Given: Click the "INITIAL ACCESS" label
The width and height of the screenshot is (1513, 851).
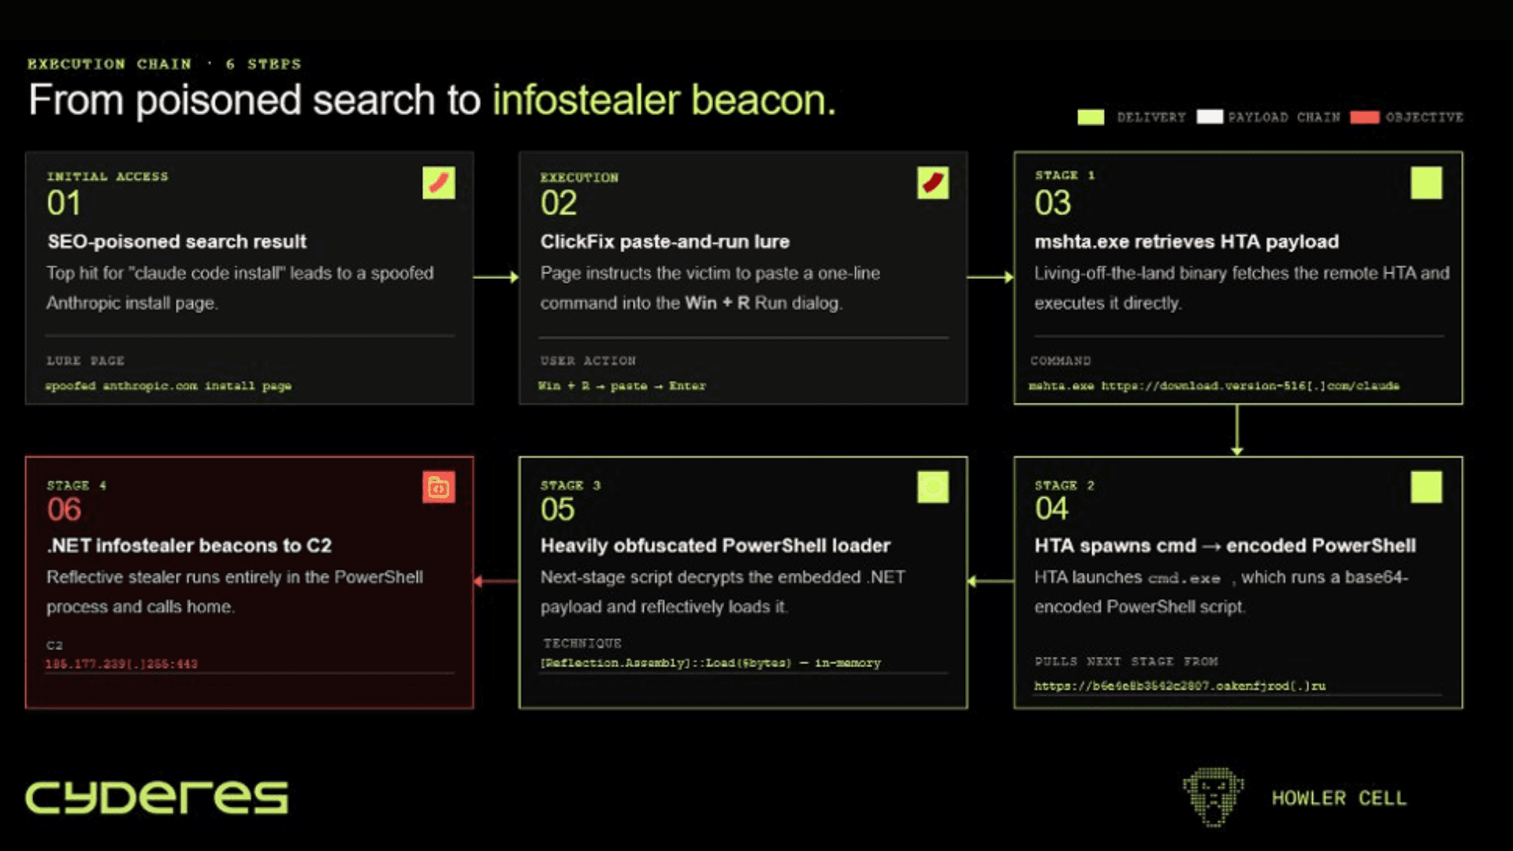Looking at the screenshot, I should (x=107, y=177).
